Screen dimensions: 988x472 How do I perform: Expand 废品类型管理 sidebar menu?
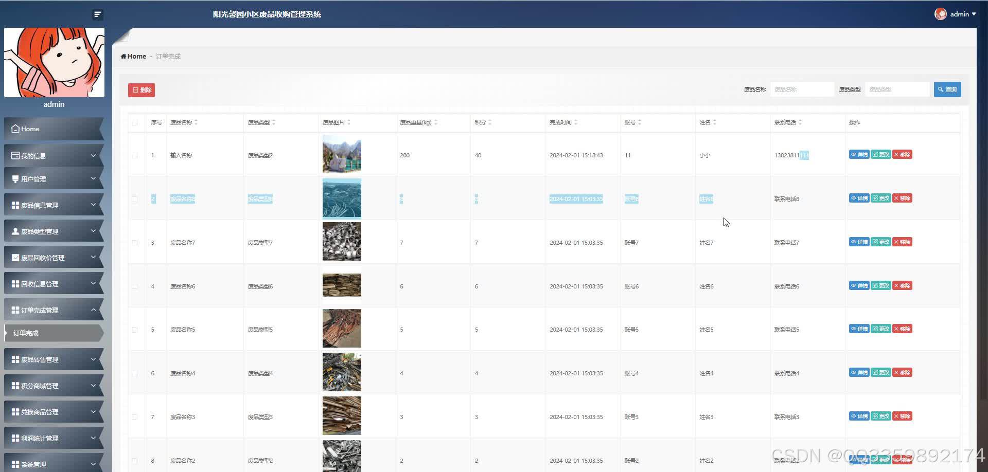coord(54,231)
